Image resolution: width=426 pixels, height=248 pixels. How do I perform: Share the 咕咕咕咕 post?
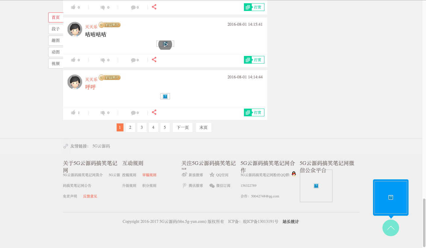coord(154,60)
